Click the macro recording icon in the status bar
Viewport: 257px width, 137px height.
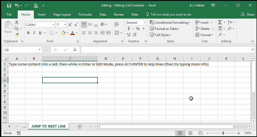point(19,133)
